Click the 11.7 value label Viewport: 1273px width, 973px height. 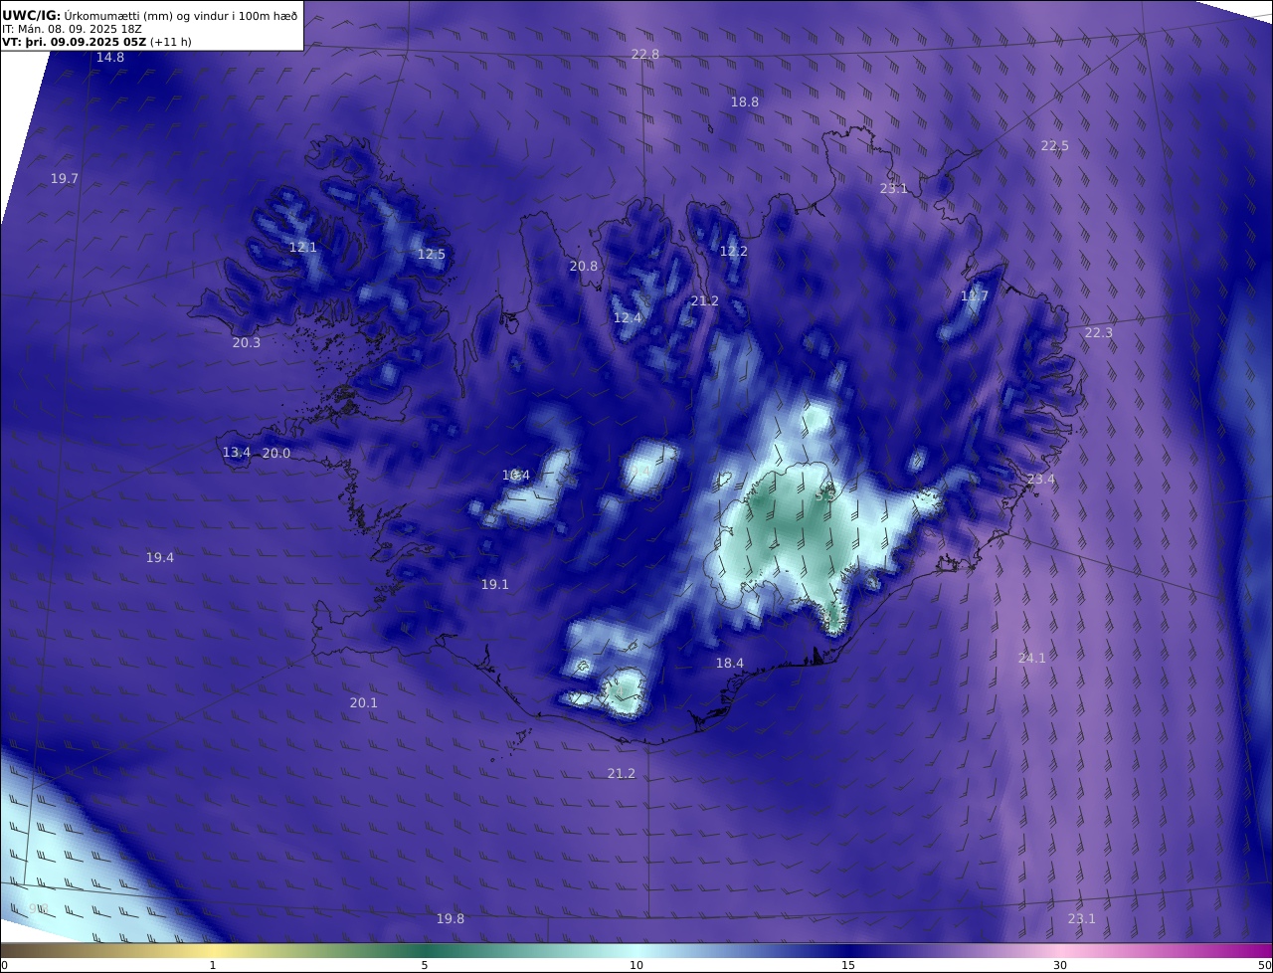975,296
